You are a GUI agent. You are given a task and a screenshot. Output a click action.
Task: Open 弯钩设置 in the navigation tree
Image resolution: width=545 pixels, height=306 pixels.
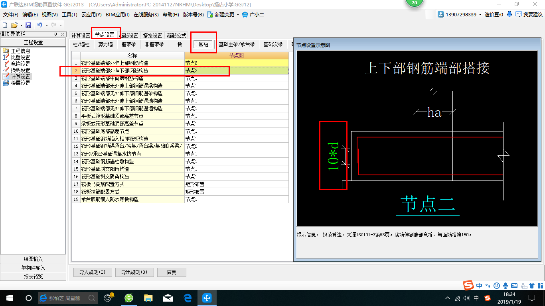click(20, 64)
